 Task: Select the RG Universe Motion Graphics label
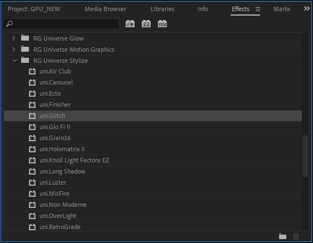click(x=74, y=49)
